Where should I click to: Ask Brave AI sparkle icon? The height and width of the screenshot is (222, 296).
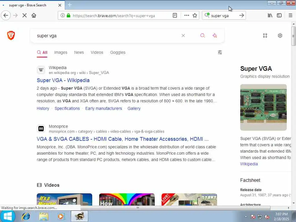point(215,36)
